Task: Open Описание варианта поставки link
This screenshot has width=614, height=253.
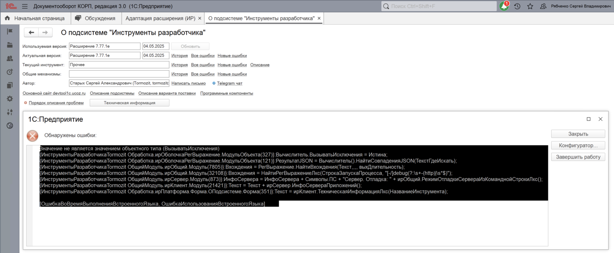Action: pyautogui.click(x=167, y=93)
